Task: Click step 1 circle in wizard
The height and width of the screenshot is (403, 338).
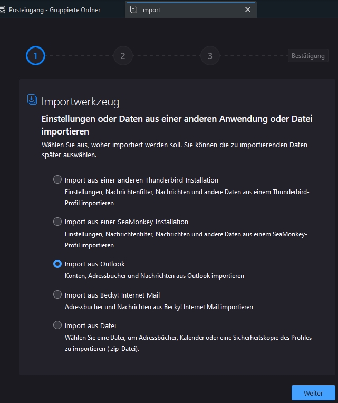Action: point(36,56)
